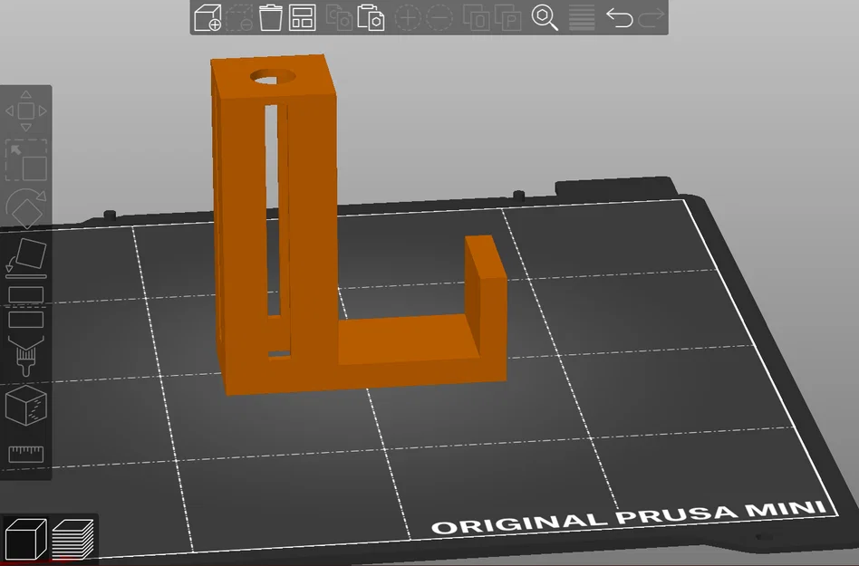The height and width of the screenshot is (566, 859).
Task: Split to parts icon
Action: click(x=507, y=17)
